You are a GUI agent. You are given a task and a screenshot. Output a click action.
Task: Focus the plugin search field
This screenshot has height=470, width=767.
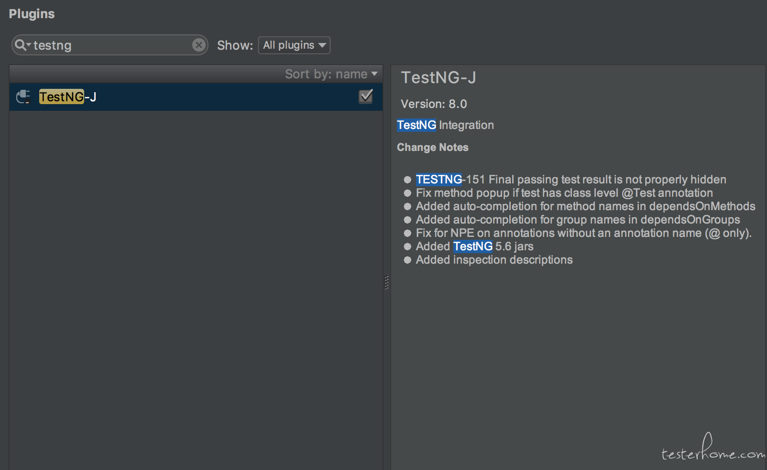[110, 45]
